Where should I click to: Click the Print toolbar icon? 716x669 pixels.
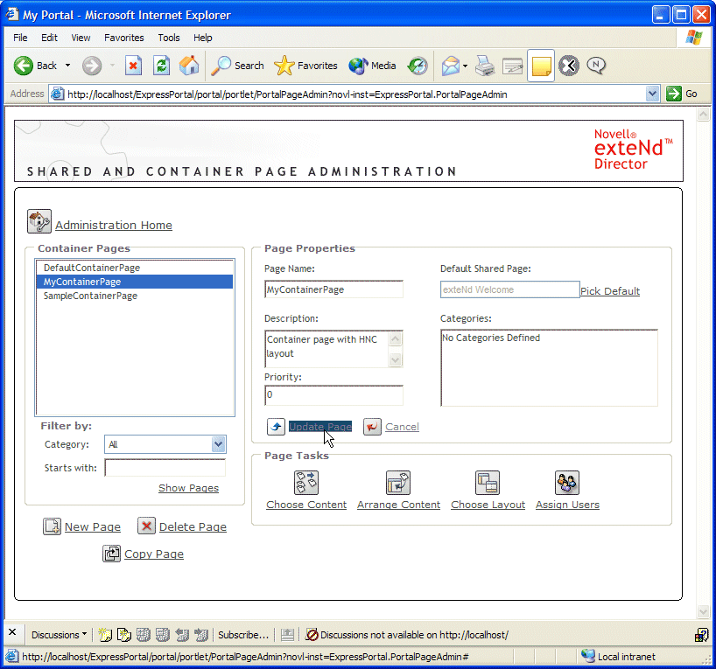484,66
